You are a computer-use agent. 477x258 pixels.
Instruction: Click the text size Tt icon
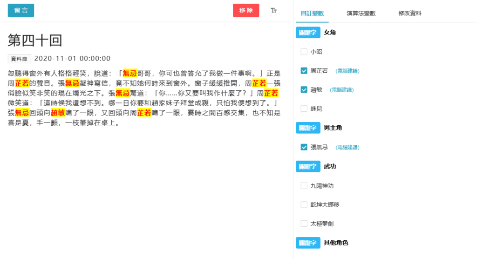coord(274,10)
